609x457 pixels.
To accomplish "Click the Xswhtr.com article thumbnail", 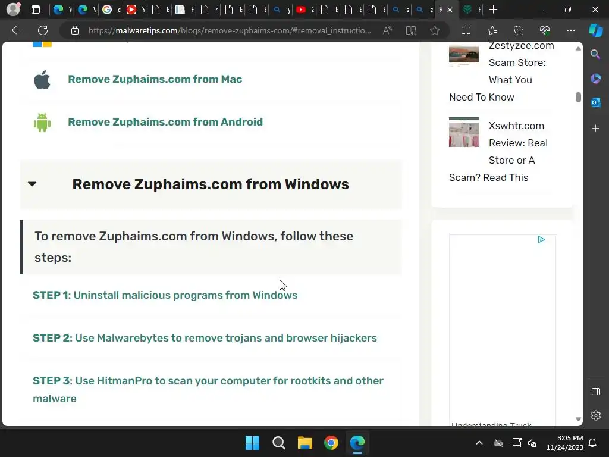I will [464, 132].
